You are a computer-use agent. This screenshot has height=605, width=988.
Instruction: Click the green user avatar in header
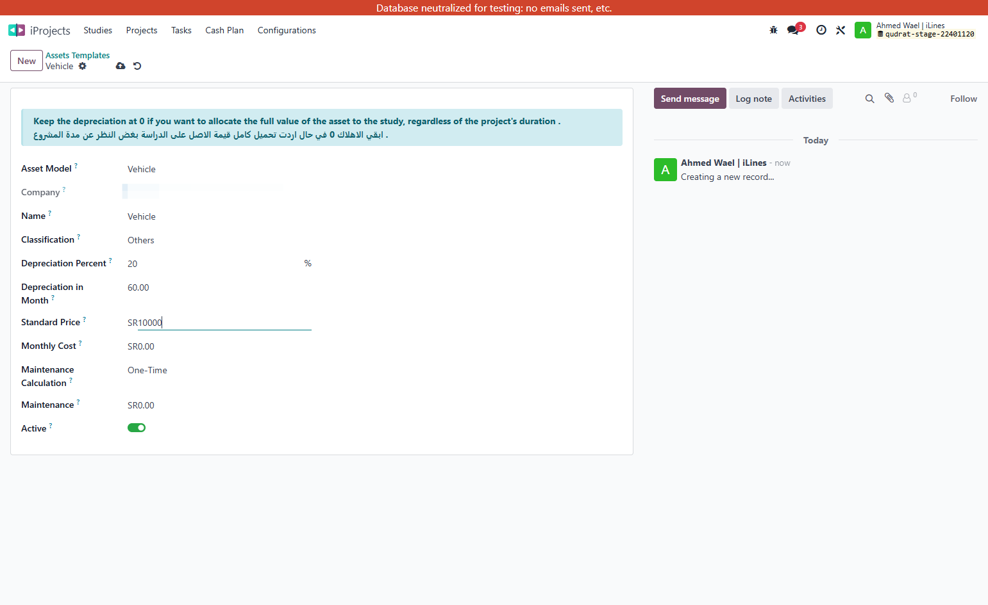point(863,30)
